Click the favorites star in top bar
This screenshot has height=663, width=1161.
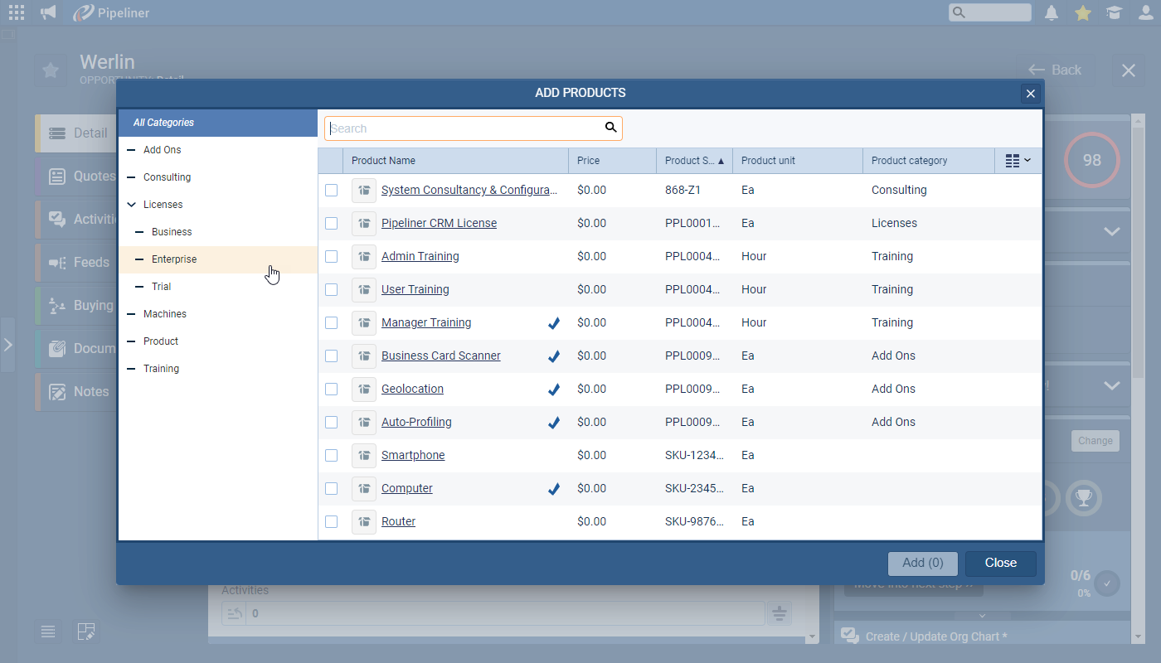tap(1082, 12)
